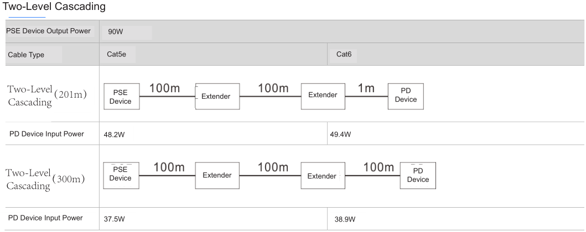This screenshot has width=586, height=232.
Task: Click the first Extender box in 300m diagram
Action: point(217,176)
